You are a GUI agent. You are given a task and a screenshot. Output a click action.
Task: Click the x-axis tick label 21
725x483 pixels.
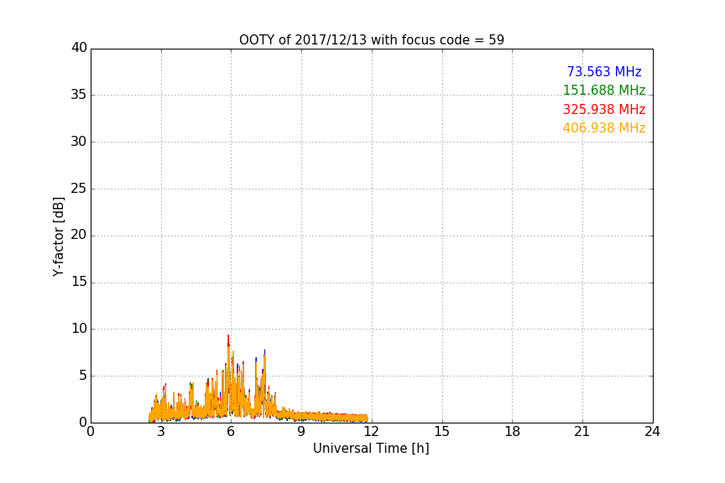pos(582,432)
